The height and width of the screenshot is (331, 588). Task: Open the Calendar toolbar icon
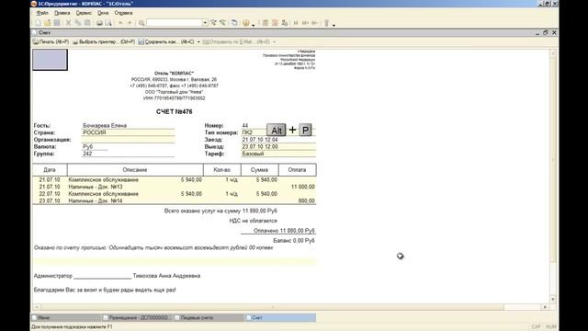275,23
